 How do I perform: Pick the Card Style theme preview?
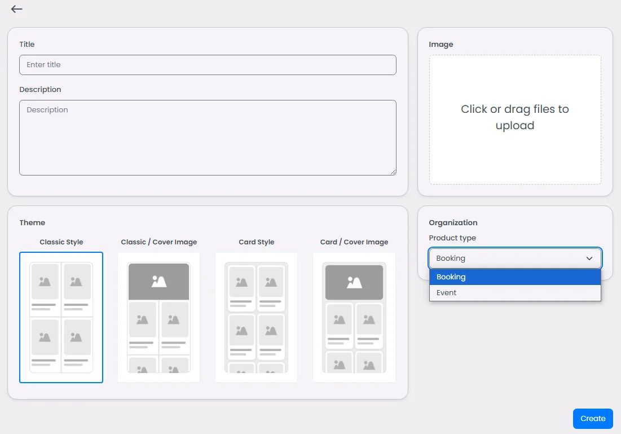(256, 318)
